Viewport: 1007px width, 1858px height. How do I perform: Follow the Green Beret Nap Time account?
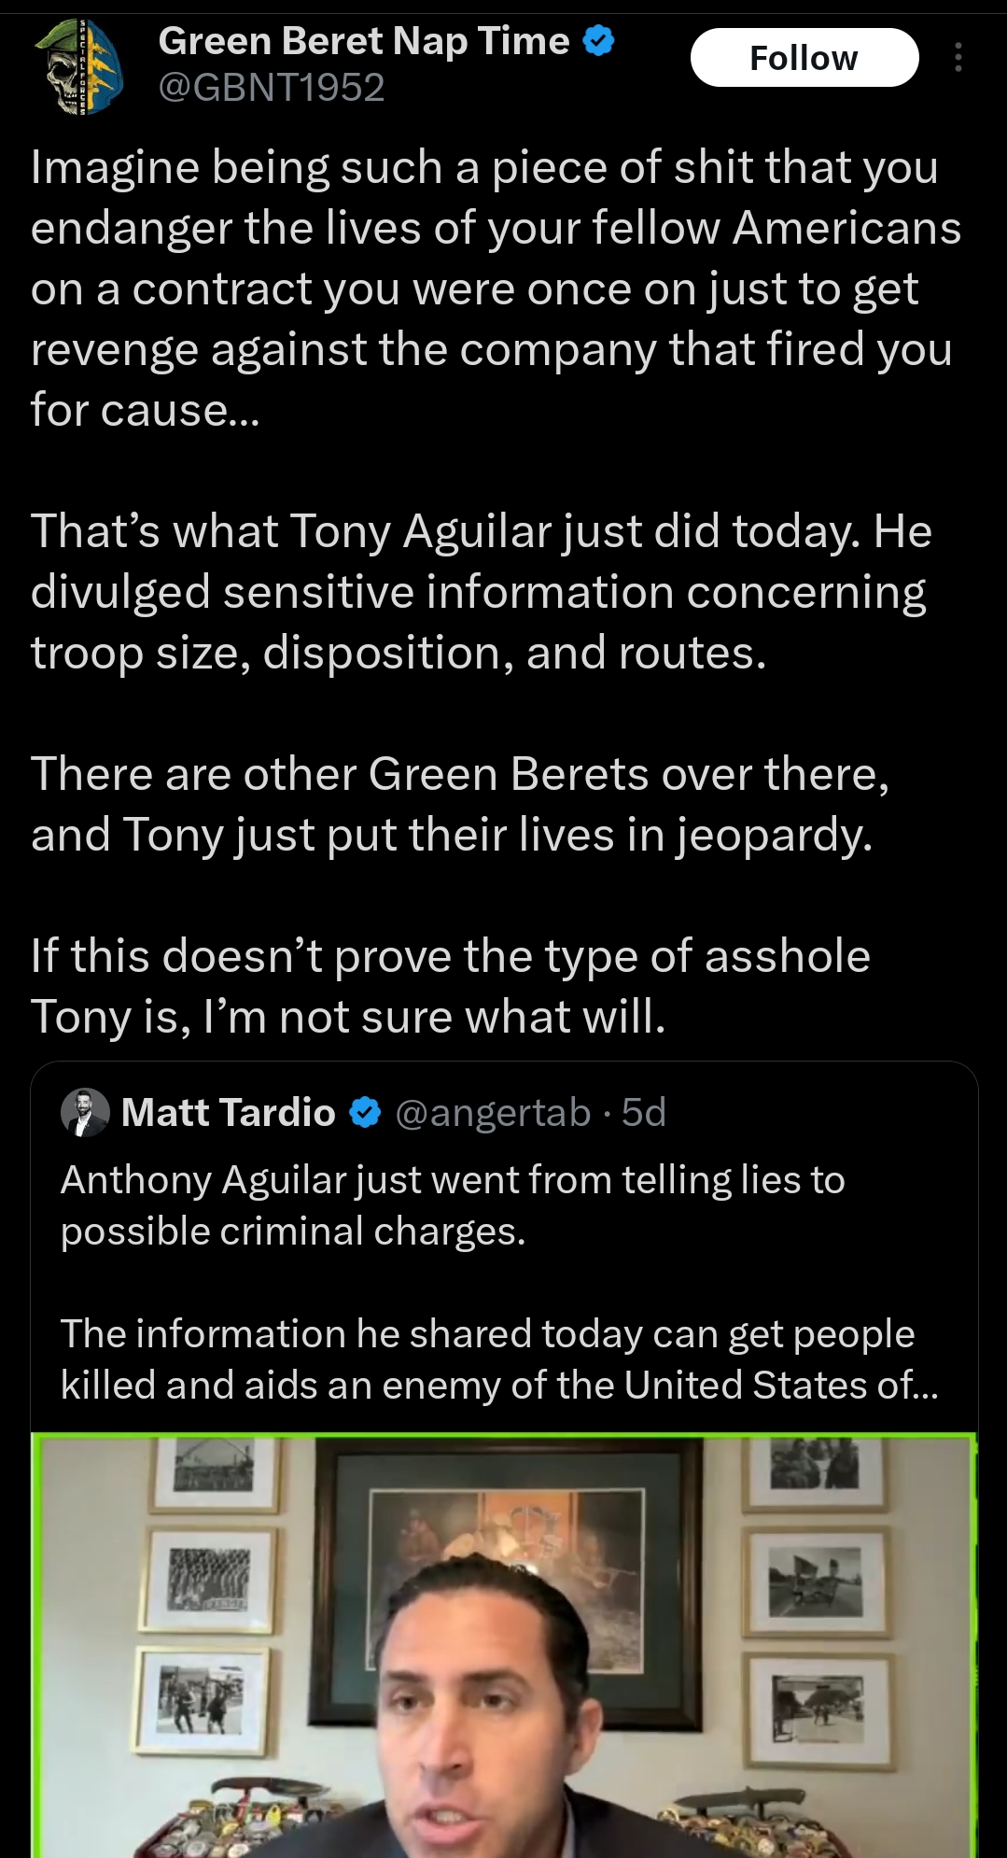click(x=804, y=58)
